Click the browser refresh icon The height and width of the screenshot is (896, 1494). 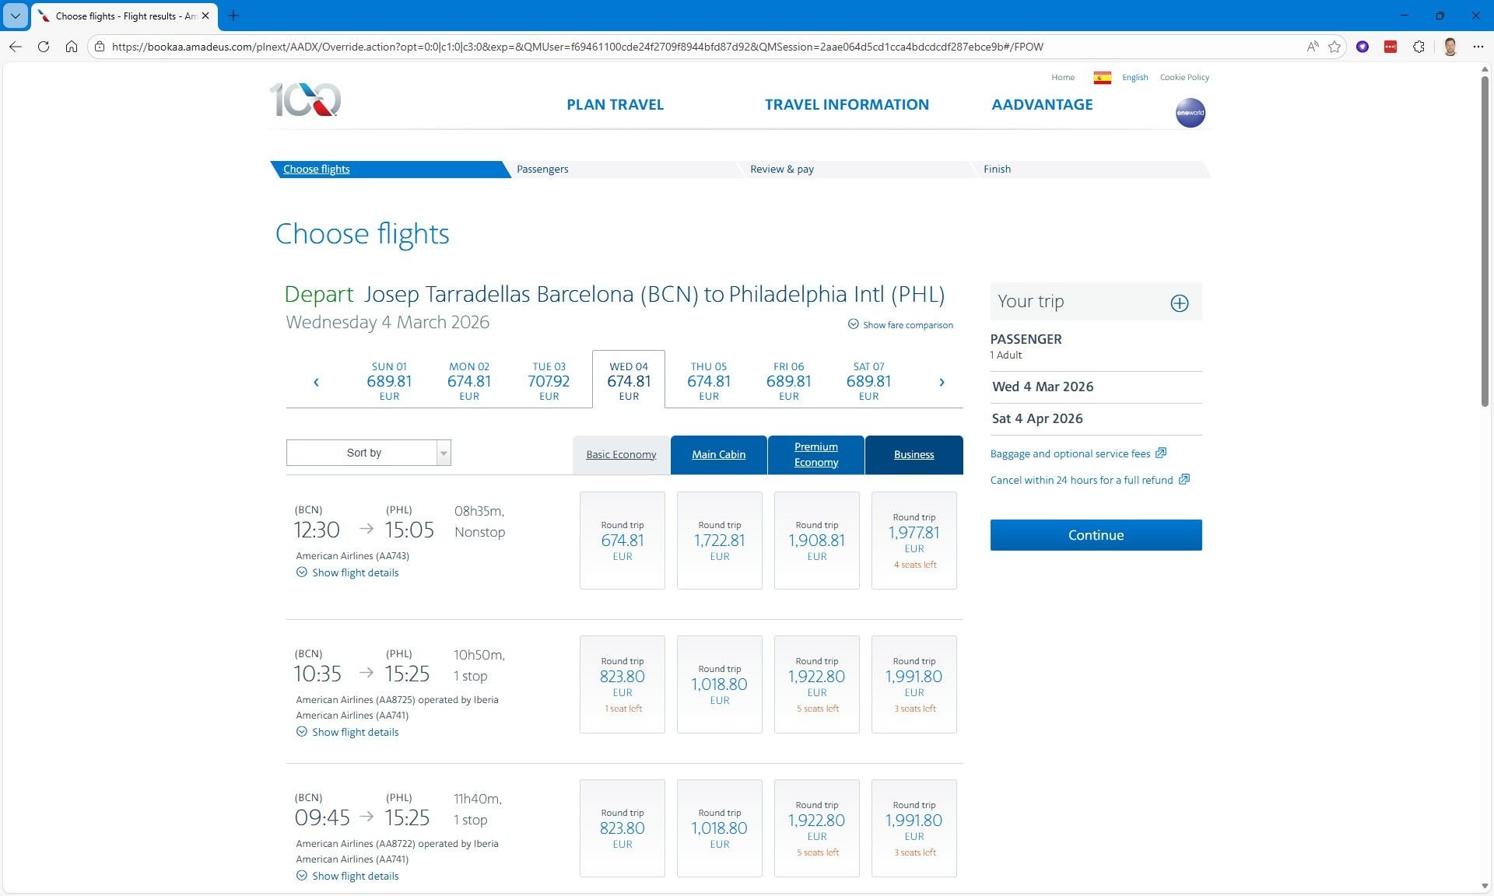pyautogui.click(x=44, y=47)
